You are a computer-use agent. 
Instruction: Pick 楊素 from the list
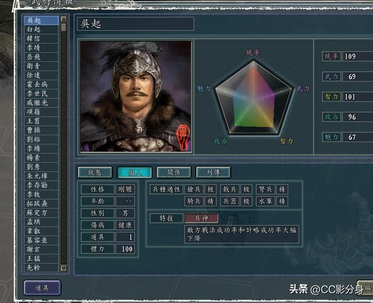(41, 158)
